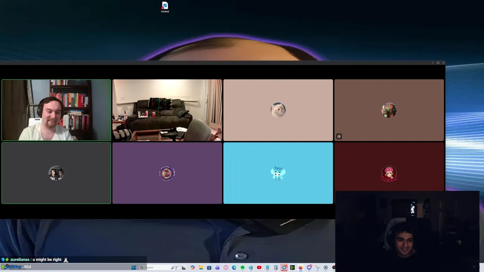The width and height of the screenshot is (484, 272).
Task: Open the Windows Start menu
Action: [x=133, y=267]
